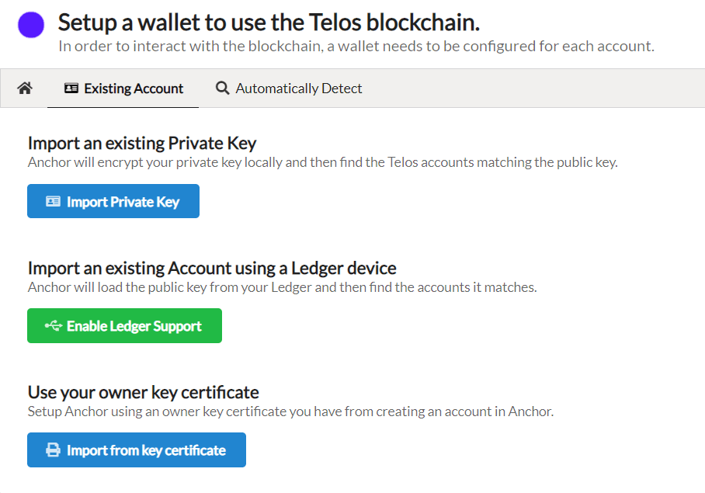705x493 pixels.
Task: Click the subtitle about configuring a wallet for each account
Action: [356, 47]
